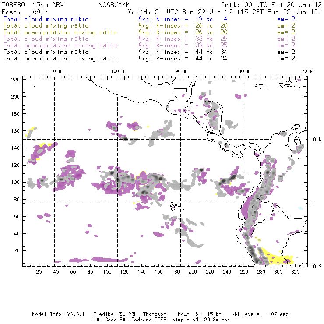The width and height of the screenshot is (324, 324).
Task: Click the 'Fcst: 69 h' forecast hour text
Action: tap(25, 11)
